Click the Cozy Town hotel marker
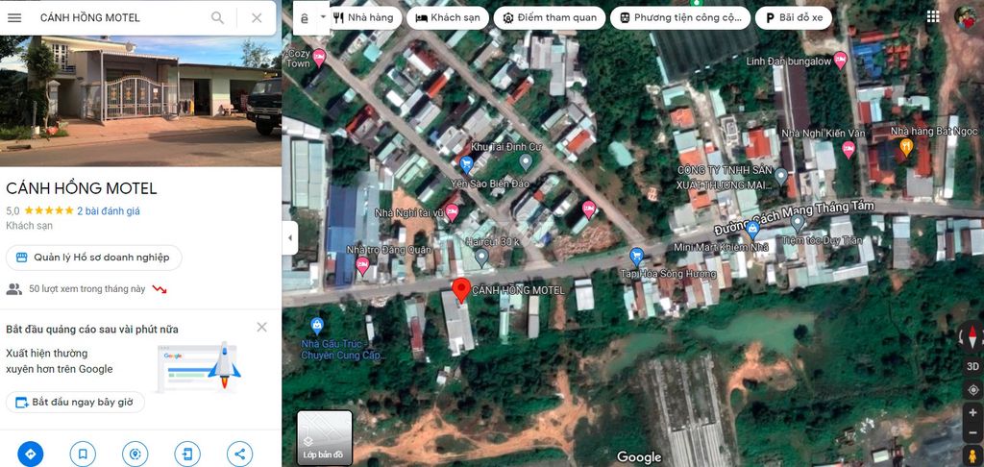This screenshot has width=984, height=467. coord(319,58)
